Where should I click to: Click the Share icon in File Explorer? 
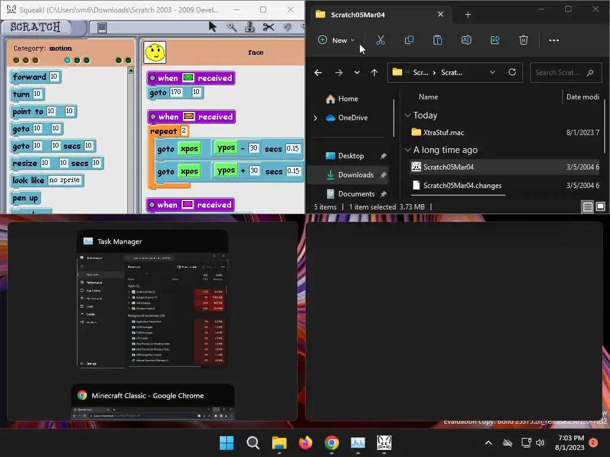(x=495, y=40)
